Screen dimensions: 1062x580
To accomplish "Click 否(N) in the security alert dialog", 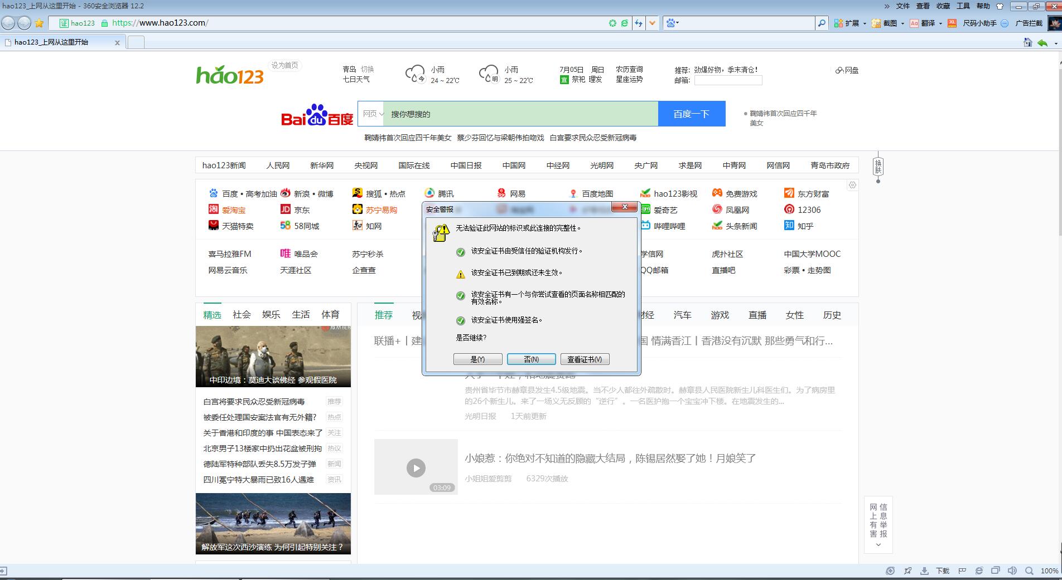I will click(x=532, y=359).
